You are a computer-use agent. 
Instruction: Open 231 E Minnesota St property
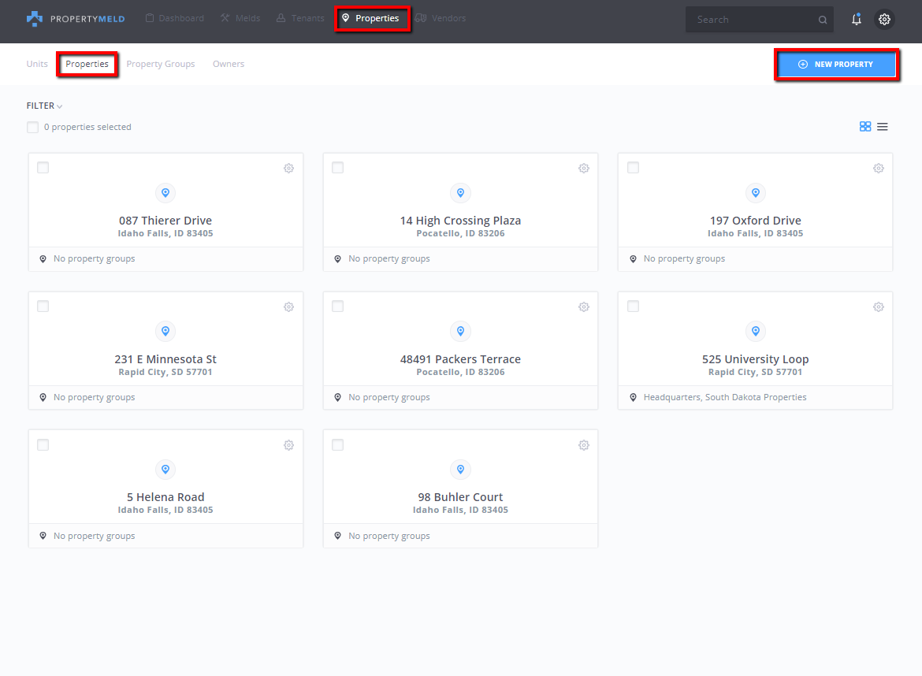tap(165, 359)
